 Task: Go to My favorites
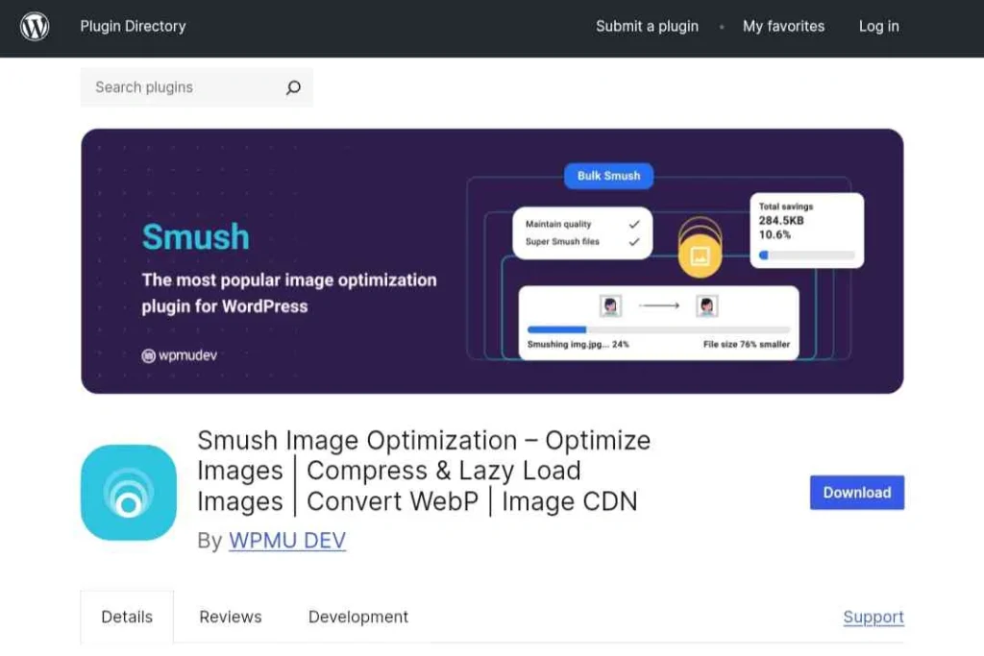784,26
